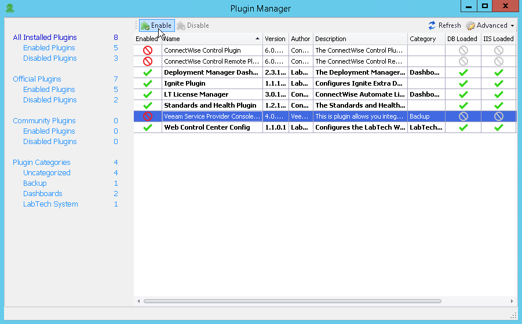Click IIS Loaded check for Ignite Plugin
The image size is (522, 324).
point(499,83)
